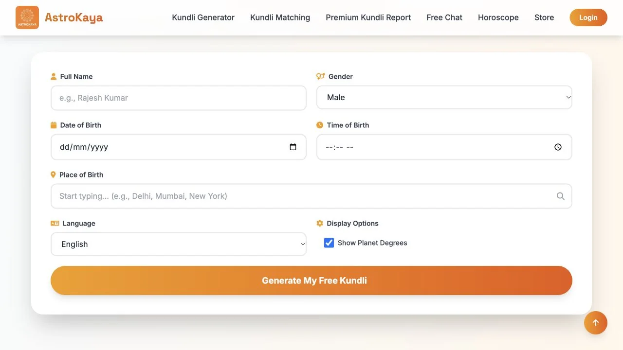Viewport: 623px width, 350px height.
Task: Click the clock icon beside Time of Birth label
Action: point(320,125)
